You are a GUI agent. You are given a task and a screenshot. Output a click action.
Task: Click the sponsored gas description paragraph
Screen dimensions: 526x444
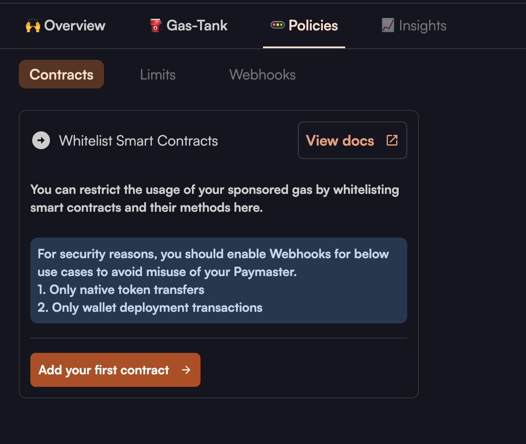point(215,199)
